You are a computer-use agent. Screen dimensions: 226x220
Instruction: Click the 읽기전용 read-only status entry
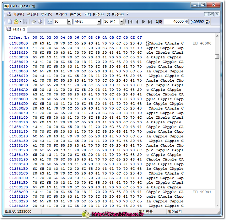[x=146, y=211]
